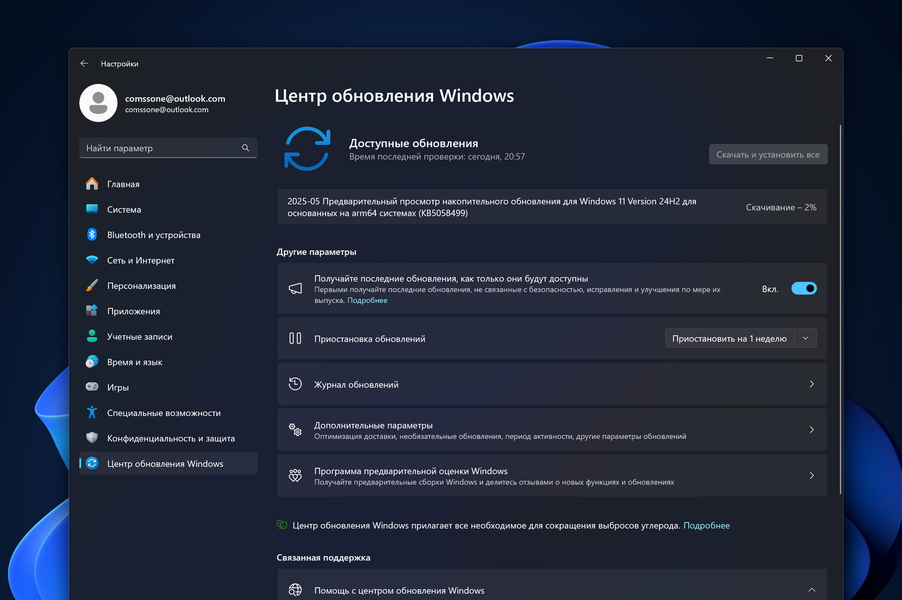Click the Специальные возможности label
The width and height of the screenshot is (902, 600).
click(x=164, y=413)
